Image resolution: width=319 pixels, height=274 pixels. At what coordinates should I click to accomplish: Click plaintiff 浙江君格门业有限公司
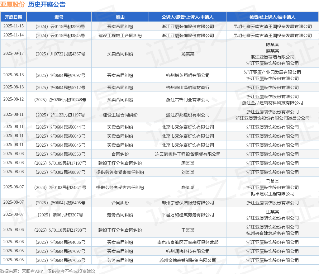pos(188,100)
